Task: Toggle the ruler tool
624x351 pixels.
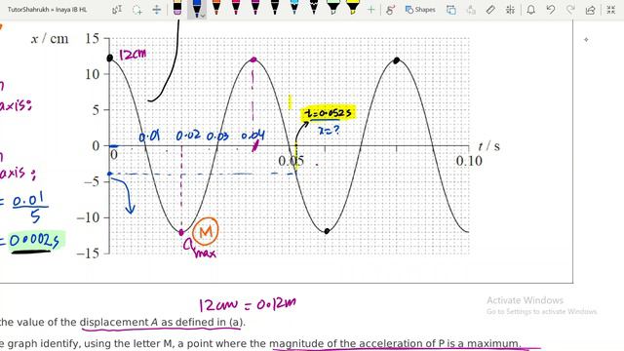Action: pos(490,10)
